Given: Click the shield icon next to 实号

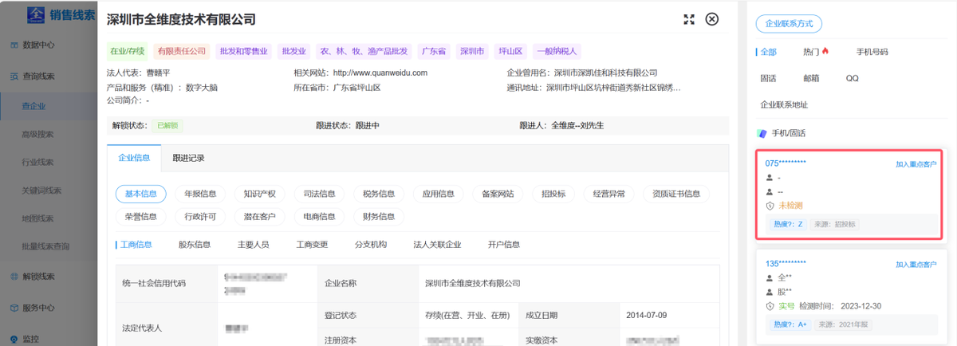Looking at the screenshot, I should [770, 306].
